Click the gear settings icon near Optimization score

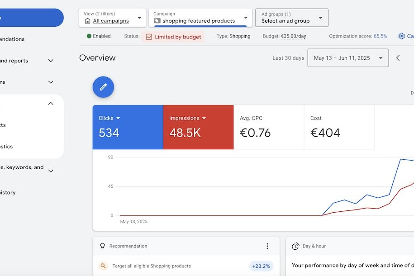(x=401, y=36)
